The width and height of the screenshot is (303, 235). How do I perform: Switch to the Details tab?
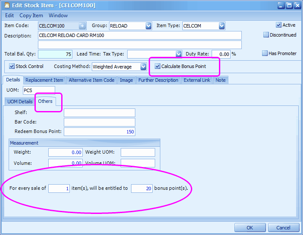pos(13,80)
